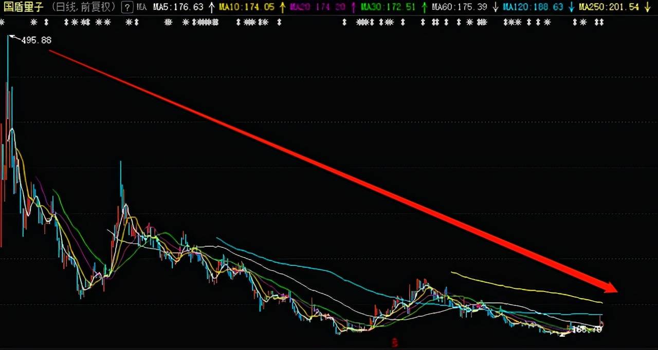658x350 pixels.
Task: Click the red marker icon below chart
Action: (394, 343)
